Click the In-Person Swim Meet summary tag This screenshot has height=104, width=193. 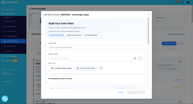tap(56, 35)
